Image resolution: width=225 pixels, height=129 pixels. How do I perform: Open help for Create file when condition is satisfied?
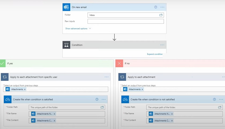[x=97, y=99]
